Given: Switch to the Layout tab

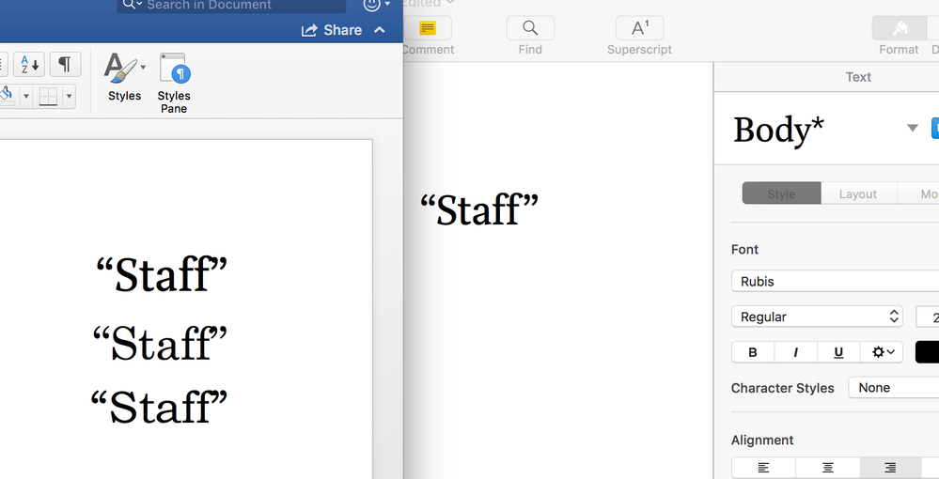Looking at the screenshot, I should click(857, 193).
